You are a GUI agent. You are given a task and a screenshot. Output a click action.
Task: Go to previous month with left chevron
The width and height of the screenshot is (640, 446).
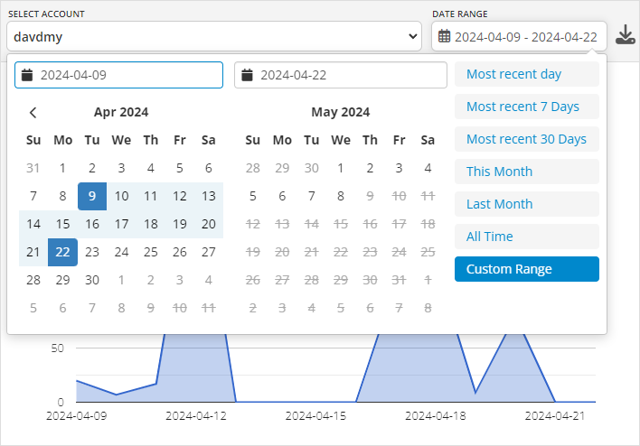coord(33,113)
